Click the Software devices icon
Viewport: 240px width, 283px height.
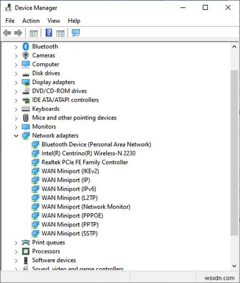(26, 260)
